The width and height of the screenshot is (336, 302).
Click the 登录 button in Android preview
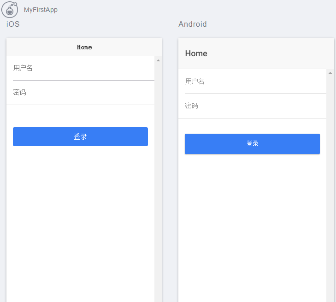click(x=252, y=144)
